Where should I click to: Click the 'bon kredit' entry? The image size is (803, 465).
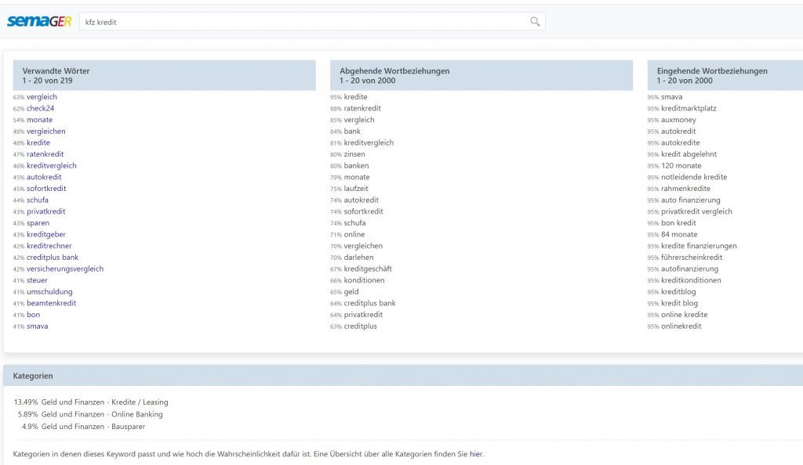678,223
